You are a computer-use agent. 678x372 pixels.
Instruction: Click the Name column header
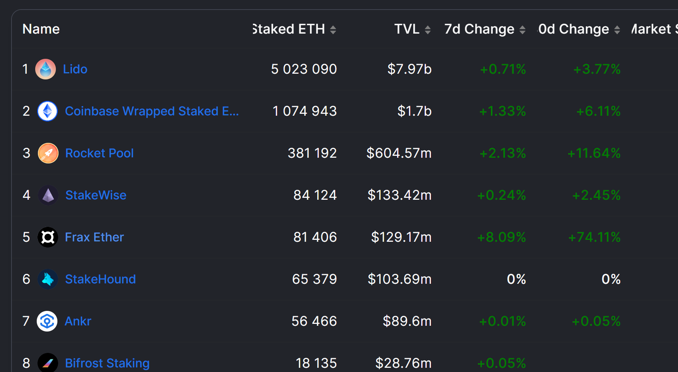41,29
